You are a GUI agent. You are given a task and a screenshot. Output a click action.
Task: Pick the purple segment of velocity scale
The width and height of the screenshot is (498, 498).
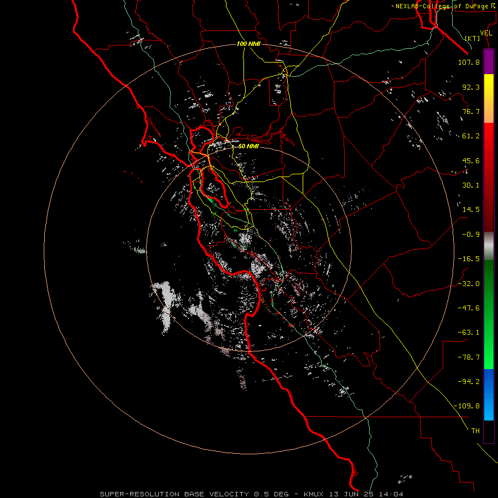pyautogui.click(x=489, y=61)
